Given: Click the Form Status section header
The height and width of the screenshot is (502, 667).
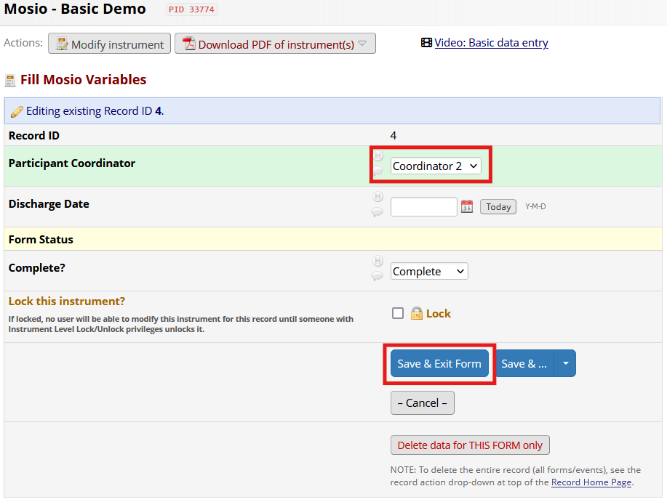Looking at the screenshot, I should (x=333, y=240).
